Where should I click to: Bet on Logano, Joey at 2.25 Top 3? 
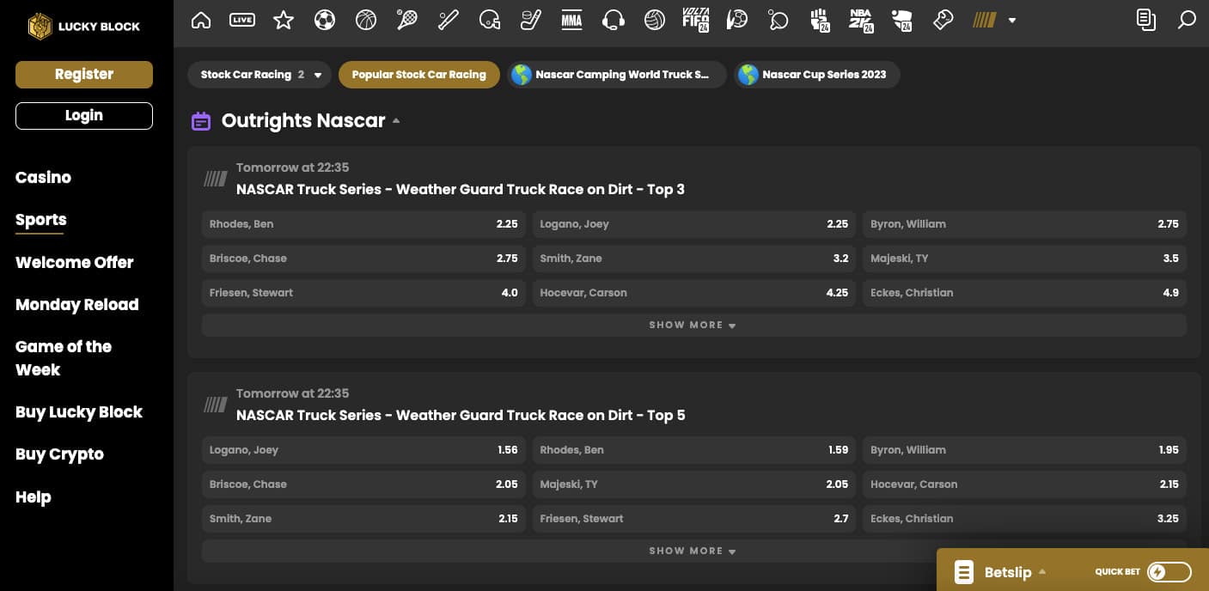694,224
